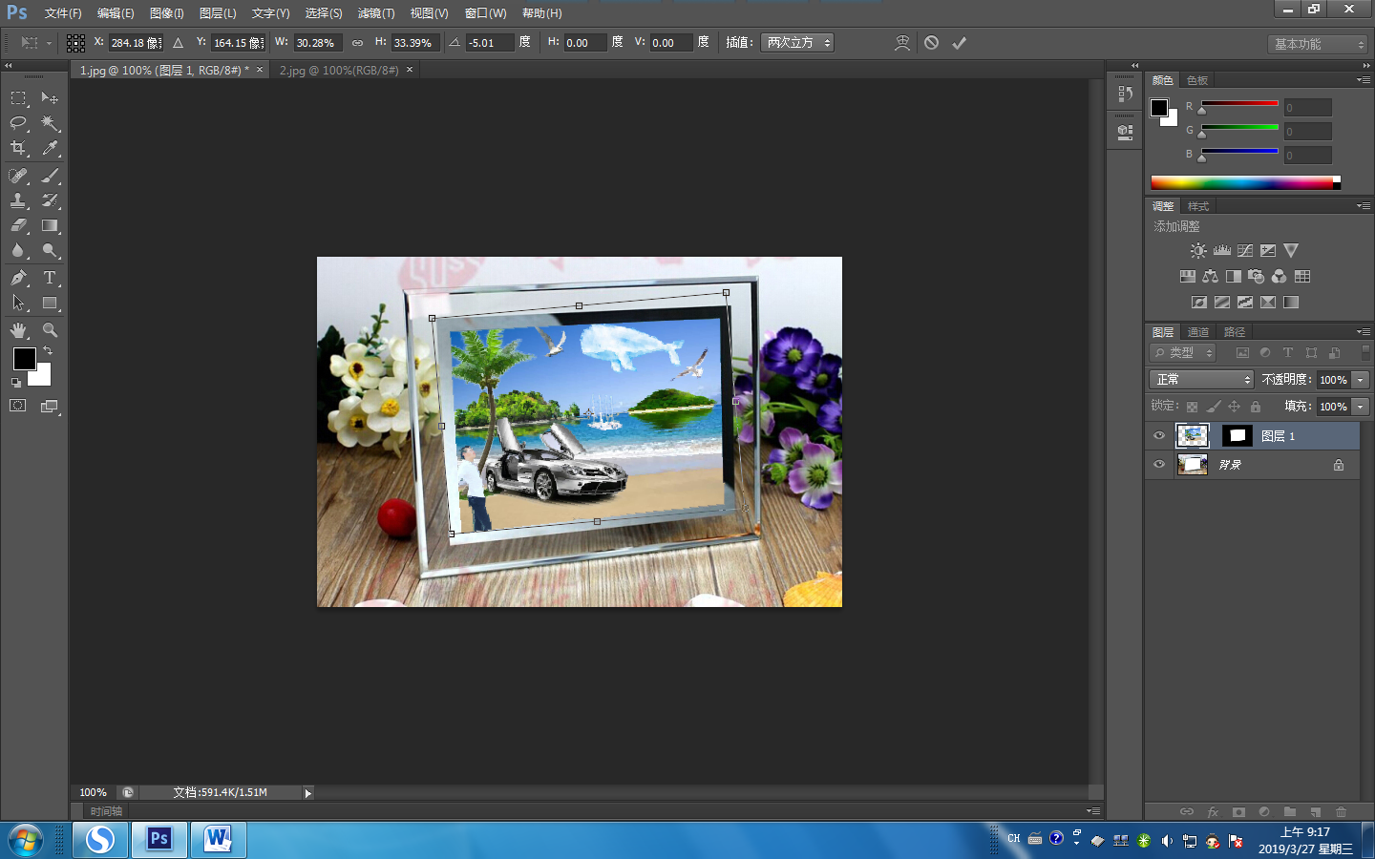Commit the transform with the checkmark
Viewport: 1375px width, 859px height.
click(959, 43)
